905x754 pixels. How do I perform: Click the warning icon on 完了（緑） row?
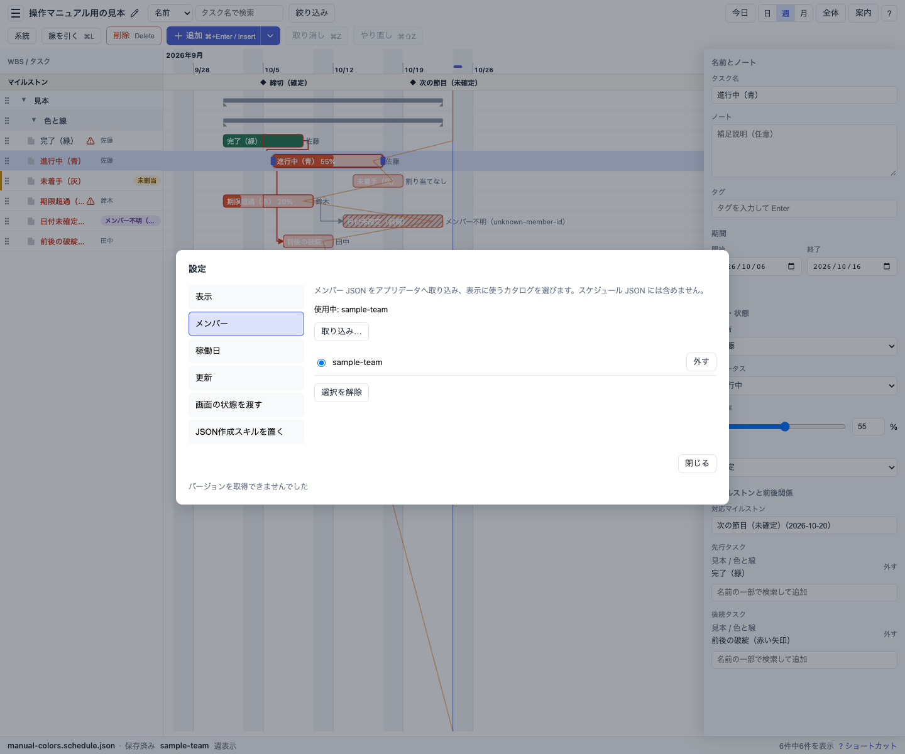[90, 141]
